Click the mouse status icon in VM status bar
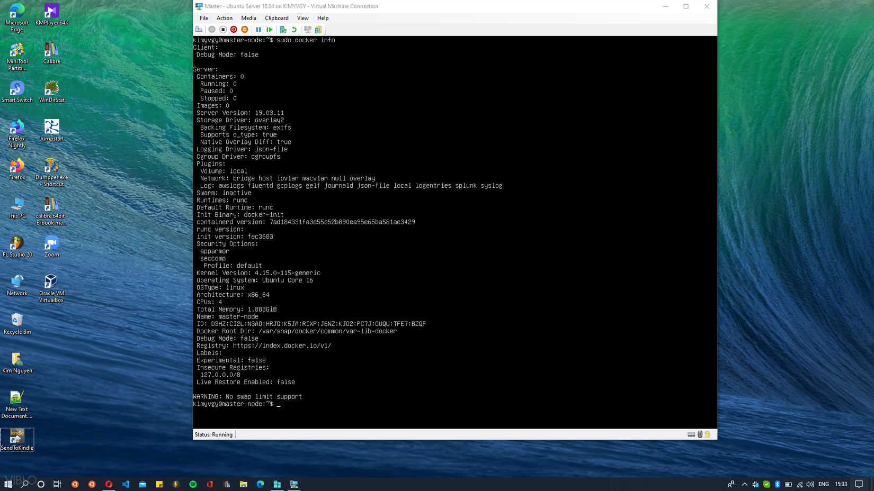 pos(700,434)
